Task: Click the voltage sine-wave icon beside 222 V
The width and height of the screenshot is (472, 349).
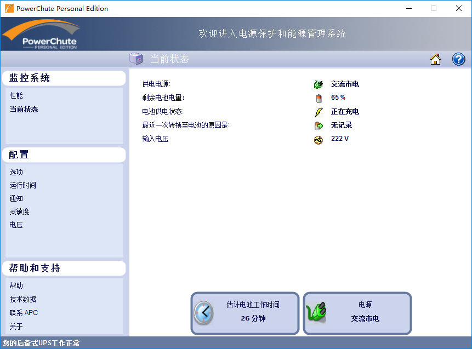Action: pos(318,140)
